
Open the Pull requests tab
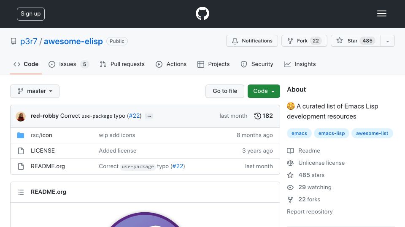tap(122, 64)
